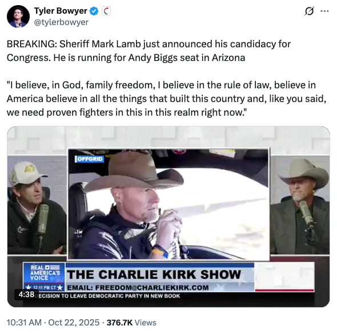Play the video on the center truck-cab footage

pos(168,204)
